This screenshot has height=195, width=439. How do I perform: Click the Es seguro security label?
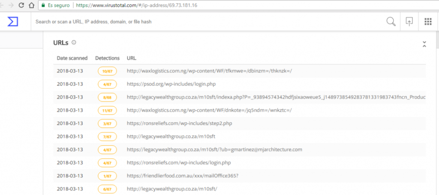[x=58, y=5]
